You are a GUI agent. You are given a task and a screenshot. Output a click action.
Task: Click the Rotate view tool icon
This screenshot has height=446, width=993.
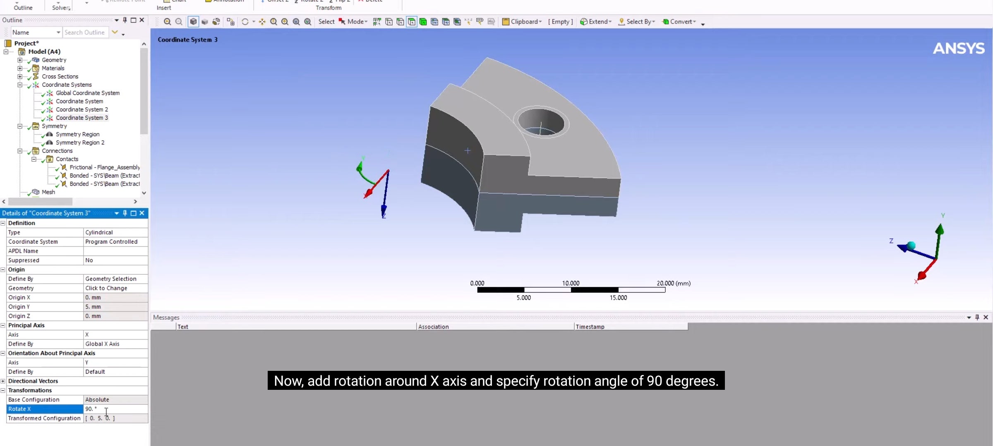click(245, 22)
